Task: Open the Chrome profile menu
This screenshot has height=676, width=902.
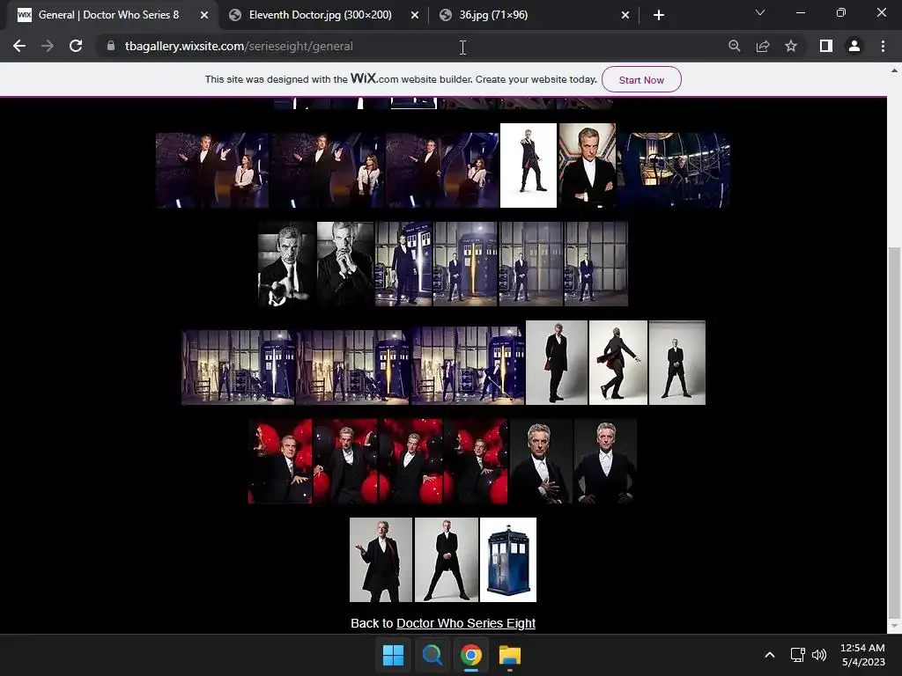Action: 854,46
